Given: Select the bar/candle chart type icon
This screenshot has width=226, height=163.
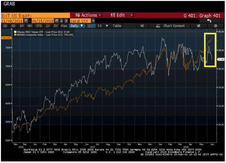Looking at the screenshot, I should coord(100,26).
